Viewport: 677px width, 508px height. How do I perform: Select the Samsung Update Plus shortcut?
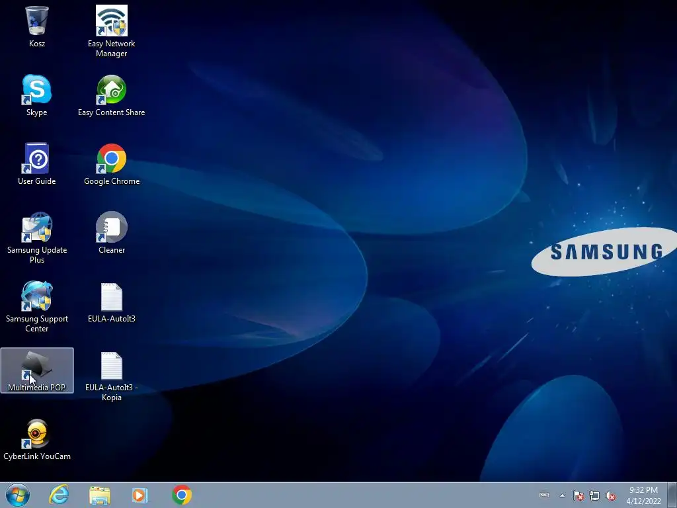point(37,237)
